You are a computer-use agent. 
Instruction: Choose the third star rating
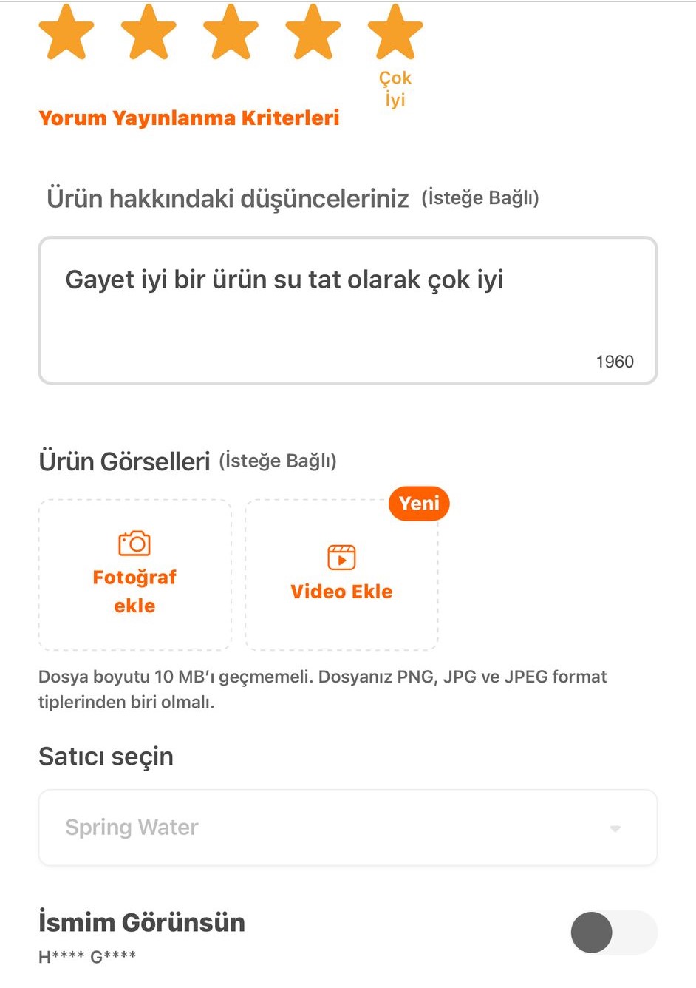point(231,32)
